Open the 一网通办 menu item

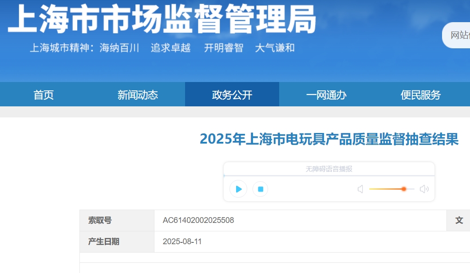[326, 95]
